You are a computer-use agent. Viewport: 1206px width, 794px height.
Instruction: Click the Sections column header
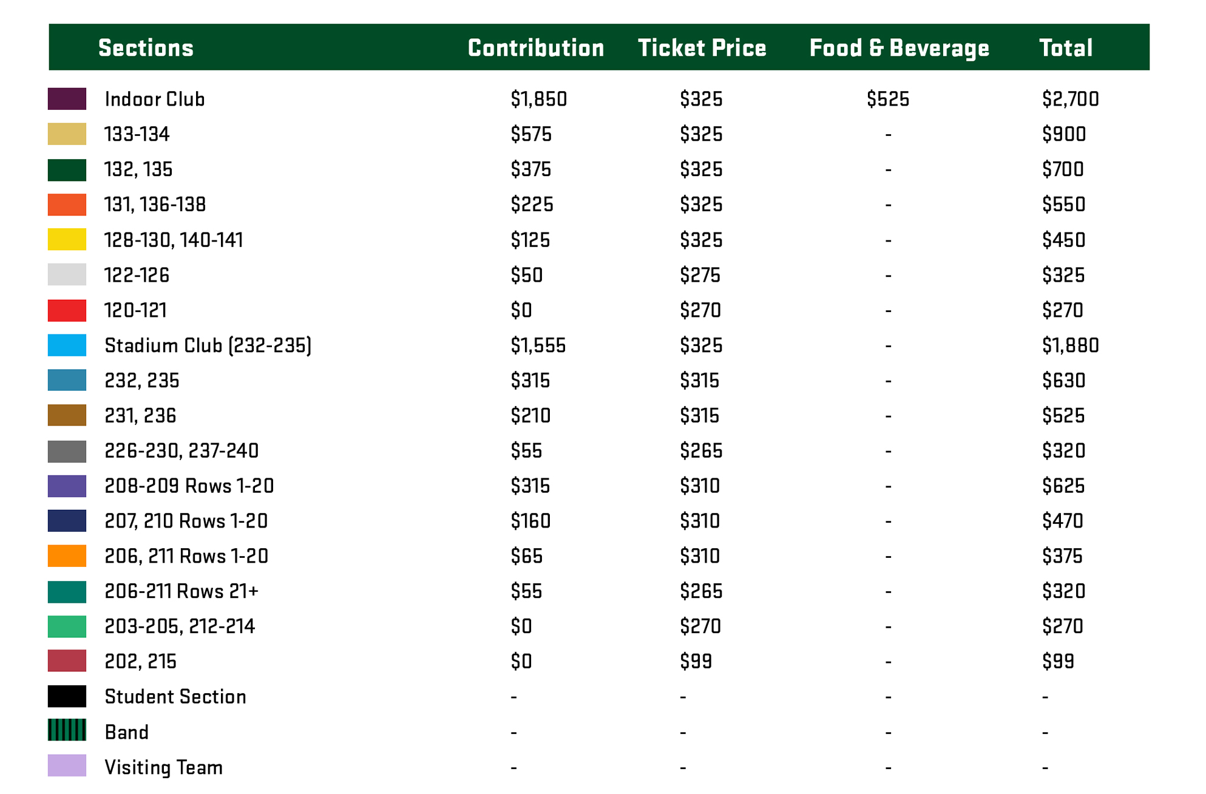coord(146,48)
